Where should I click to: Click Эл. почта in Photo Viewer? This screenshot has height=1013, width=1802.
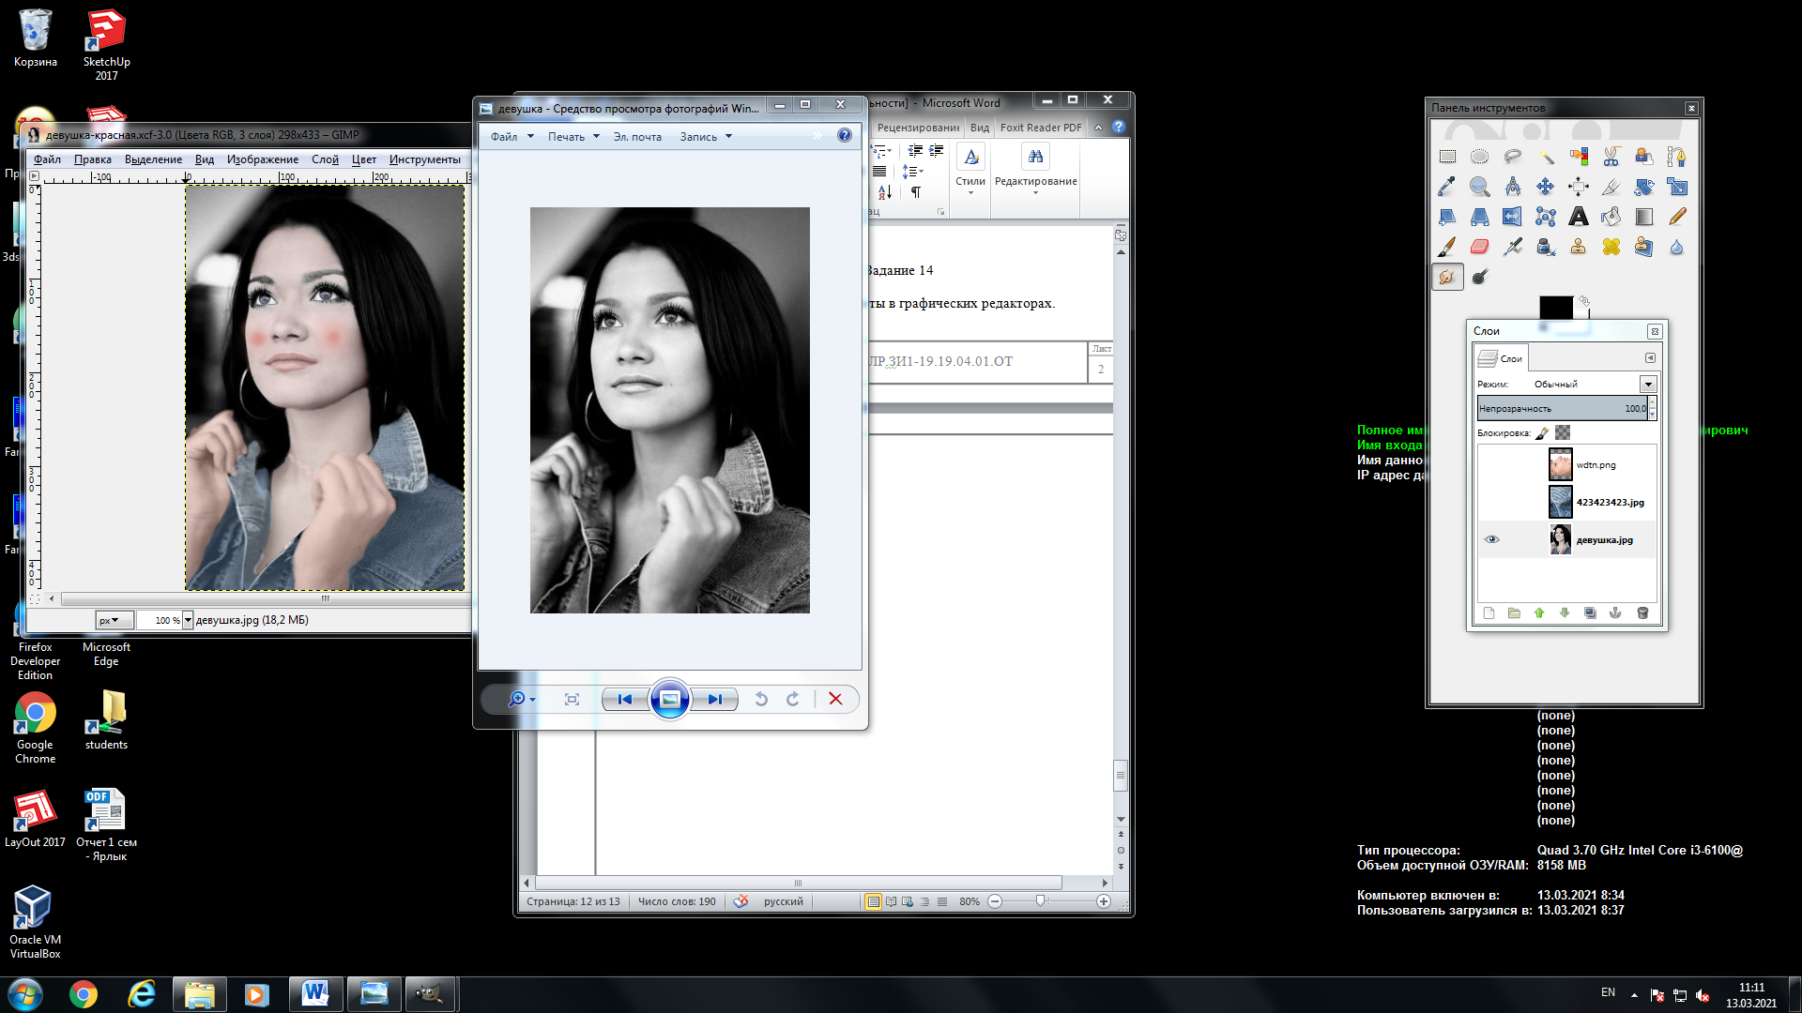pos(637,137)
